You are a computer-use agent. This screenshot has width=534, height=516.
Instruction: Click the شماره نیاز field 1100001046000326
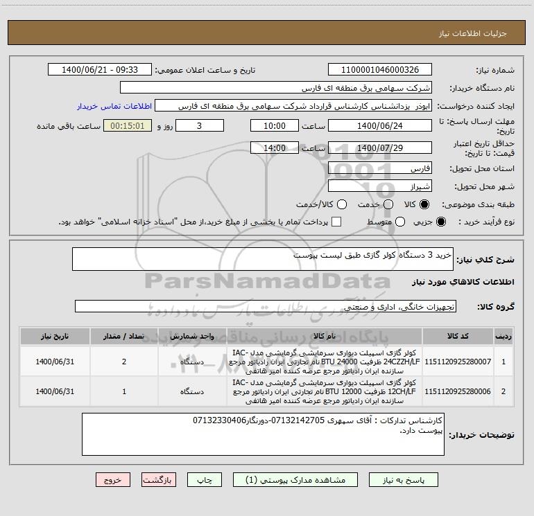[x=380, y=70]
